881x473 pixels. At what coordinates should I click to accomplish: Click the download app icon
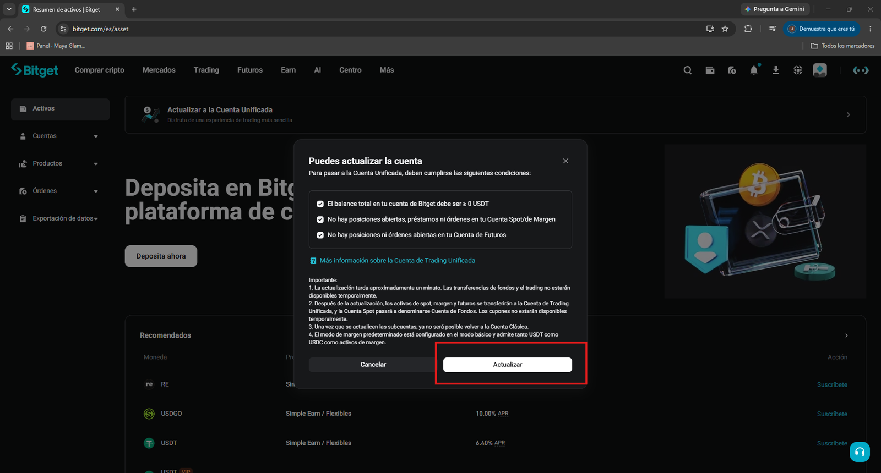tap(776, 70)
